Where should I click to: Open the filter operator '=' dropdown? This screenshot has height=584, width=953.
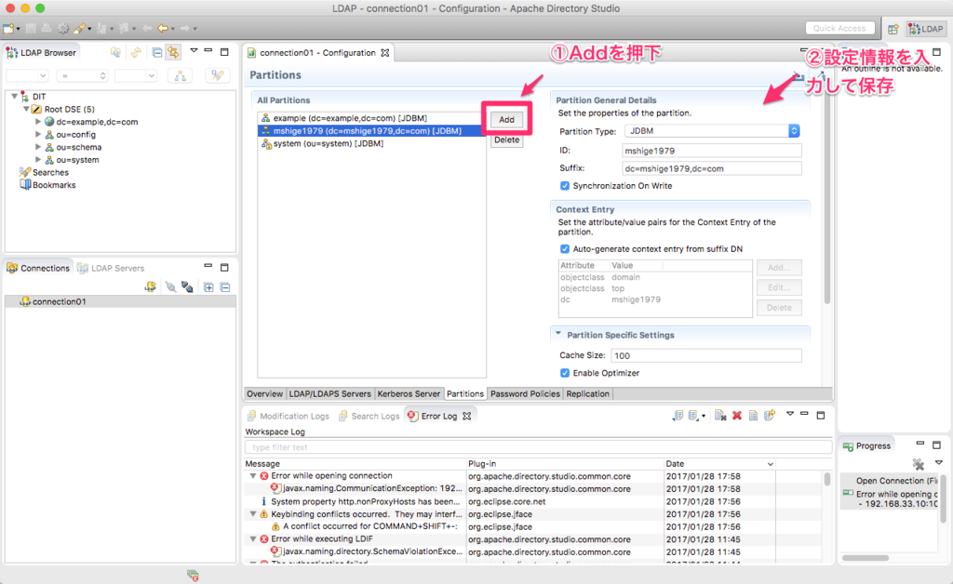(82, 76)
